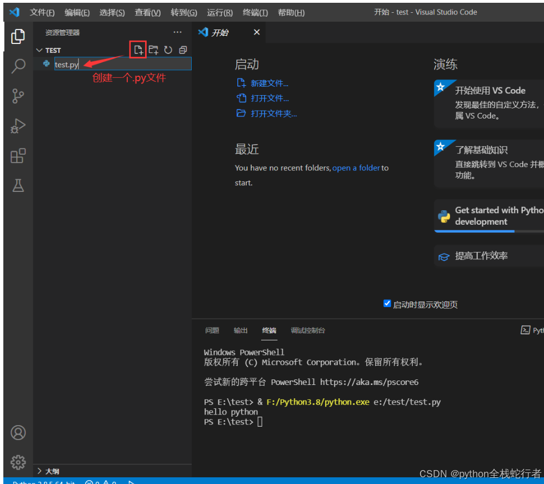This screenshot has width=544, height=484.
Task: Click the 打开文件... link
Action: [x=269, y=98]
